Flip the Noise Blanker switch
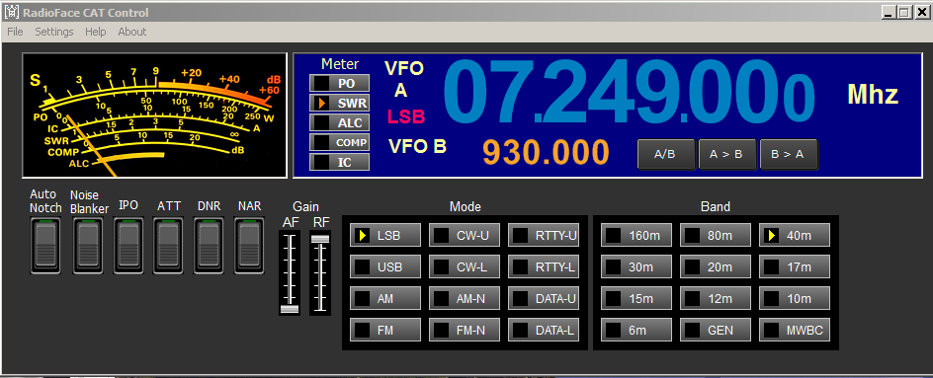Viewport: 933px width, 378px height. (88, 246)
